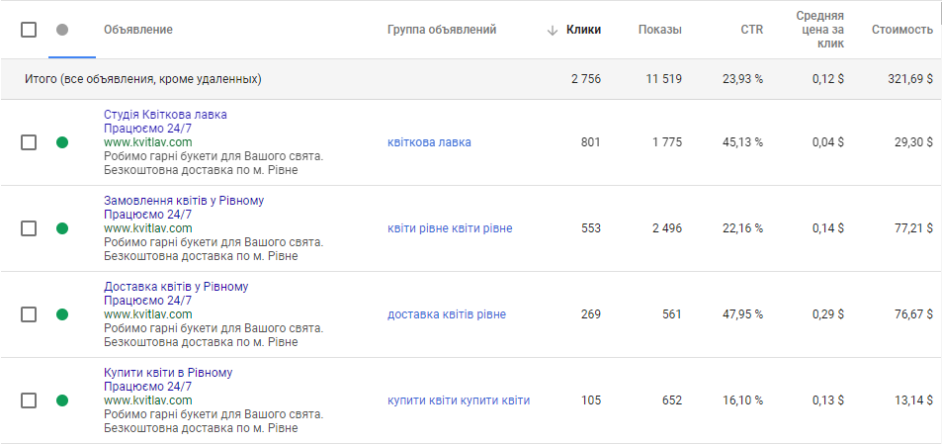Open the доставка квітів рівне ad group
Screen dimensions: 942x444
(447, 314)
